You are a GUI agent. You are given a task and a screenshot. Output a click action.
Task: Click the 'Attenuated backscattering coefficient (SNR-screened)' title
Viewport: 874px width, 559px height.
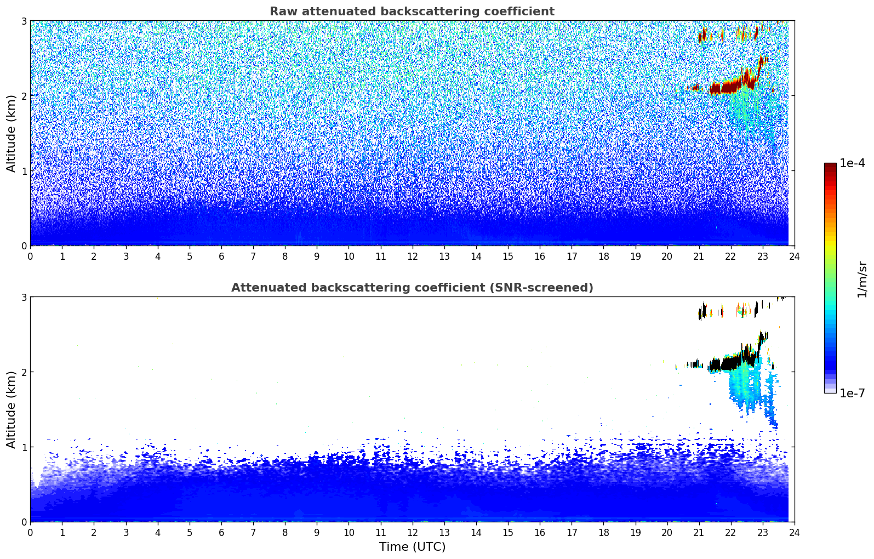pos(412,288)
